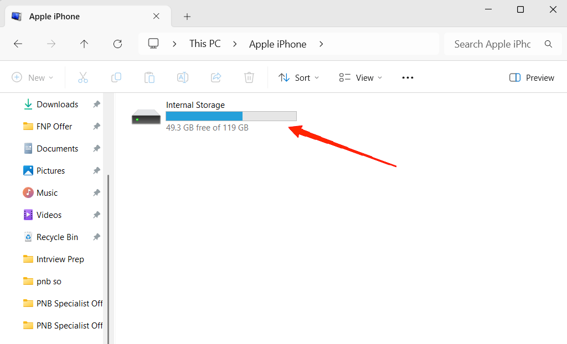Unpin Downloads using its pin icon
Screen dimensions: 567x344
tap(96, 105)
